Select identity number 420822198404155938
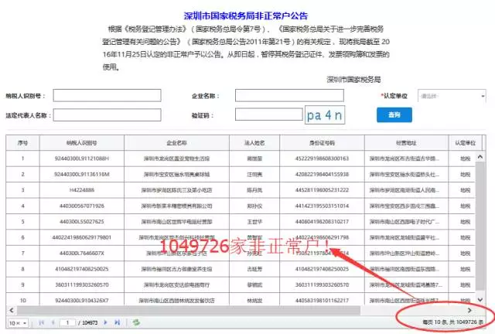The image size is (495, 334). click(x=322, y=174)
